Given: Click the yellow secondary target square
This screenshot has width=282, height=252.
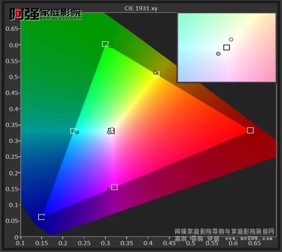Looking at the screenshot, I should (x=157, y=74).
